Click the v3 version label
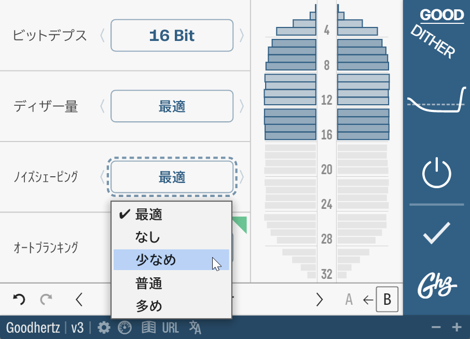Viewport: 470px width, 339px height. 77,328
